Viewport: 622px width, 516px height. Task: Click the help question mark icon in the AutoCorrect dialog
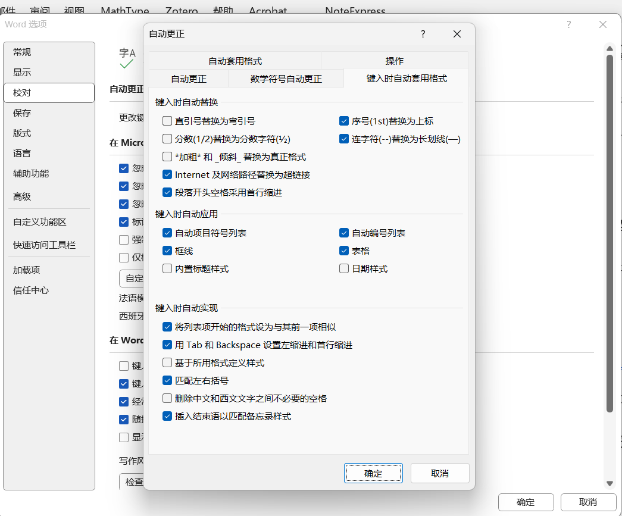(x=423, y=34)
